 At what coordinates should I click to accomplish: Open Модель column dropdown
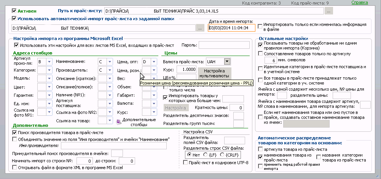(49, 78)
